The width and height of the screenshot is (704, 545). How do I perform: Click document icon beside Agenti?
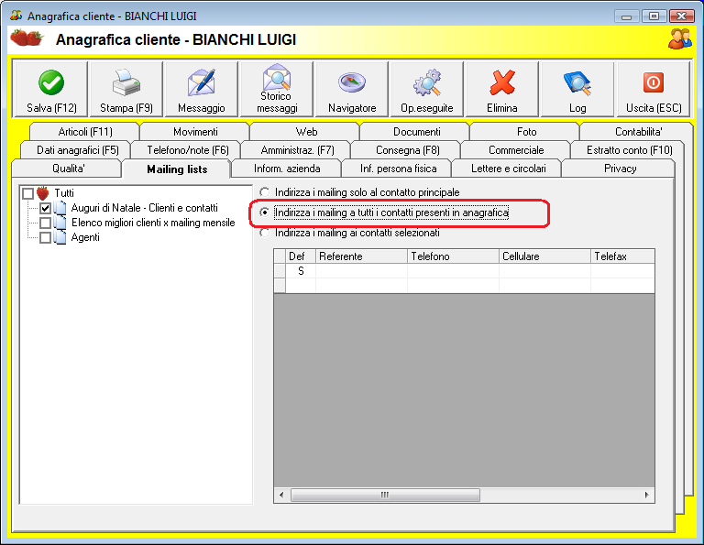[x=60, y=237]
